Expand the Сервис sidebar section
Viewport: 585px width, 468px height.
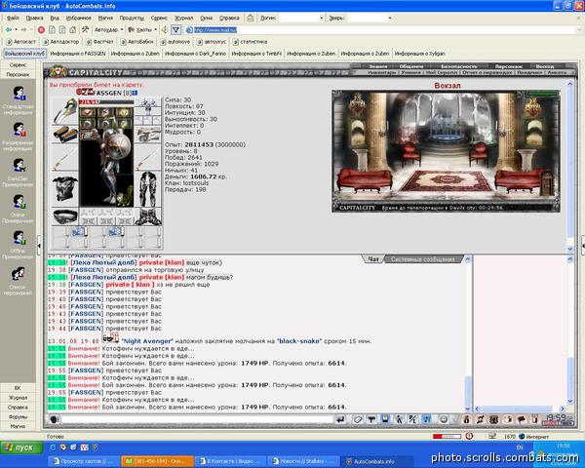coord(18,65)
